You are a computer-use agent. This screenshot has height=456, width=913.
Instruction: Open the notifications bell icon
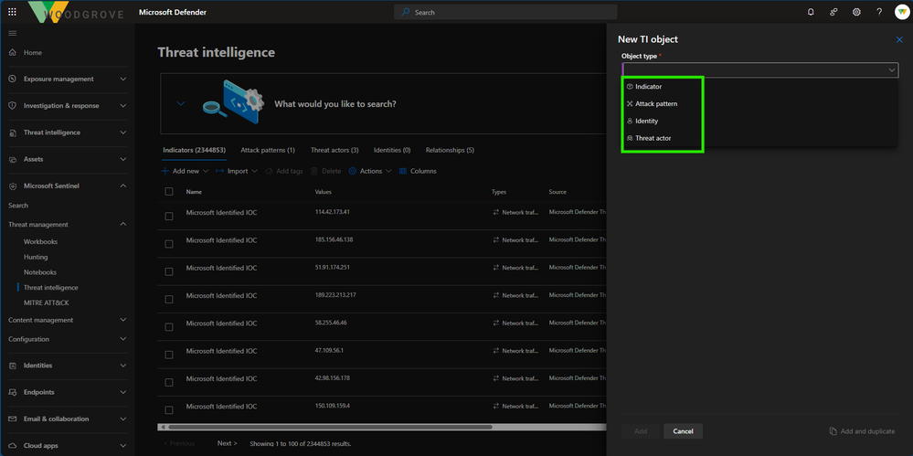(x=811, y=12)
